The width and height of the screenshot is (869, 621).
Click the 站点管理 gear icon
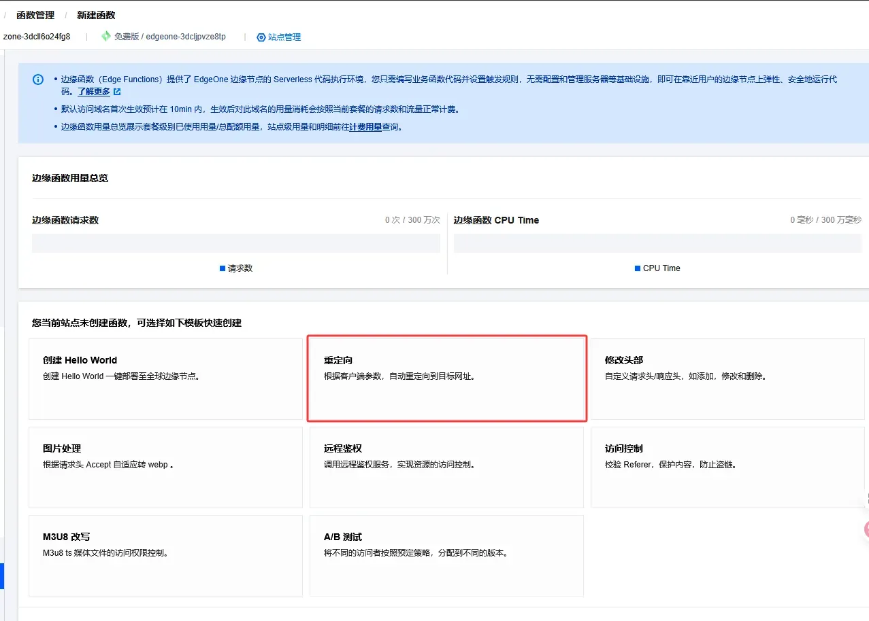tap(261, 37)
